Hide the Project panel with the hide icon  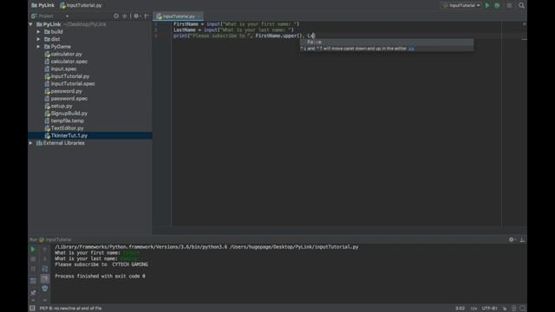click(x=147, y=16)
